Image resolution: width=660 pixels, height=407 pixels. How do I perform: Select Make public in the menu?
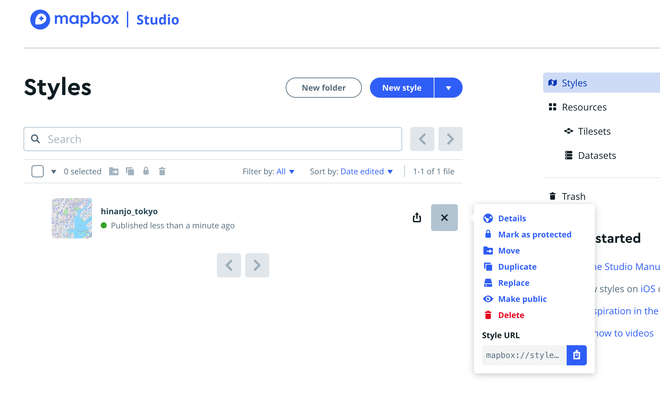(522, 299)
